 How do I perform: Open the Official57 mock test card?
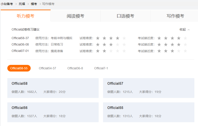pyautogui.click(x=149, y=88)
